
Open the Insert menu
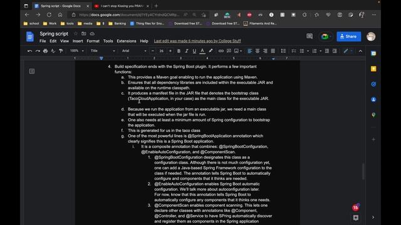pyautogui.click(x=78, y=41)
